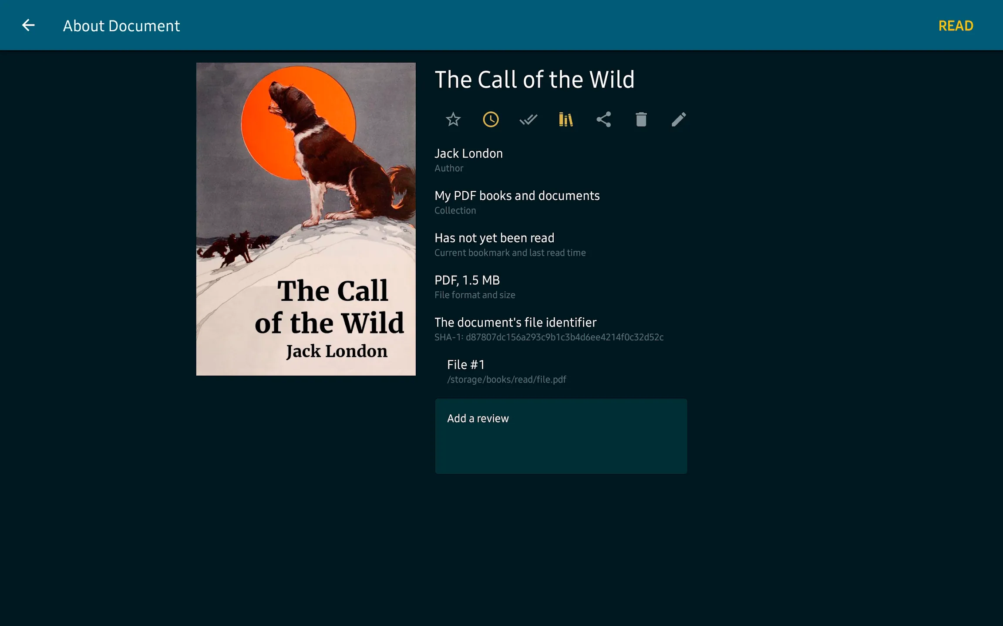Open the reading time clock icon
Viewport: 1003px width, 626px height.
[491, 119]
